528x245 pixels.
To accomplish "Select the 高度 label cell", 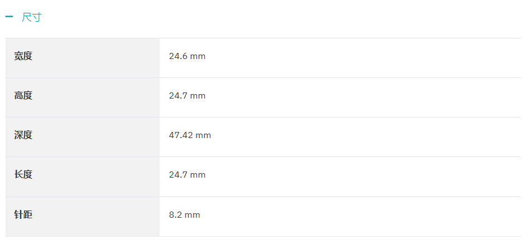I will point(83,97).
